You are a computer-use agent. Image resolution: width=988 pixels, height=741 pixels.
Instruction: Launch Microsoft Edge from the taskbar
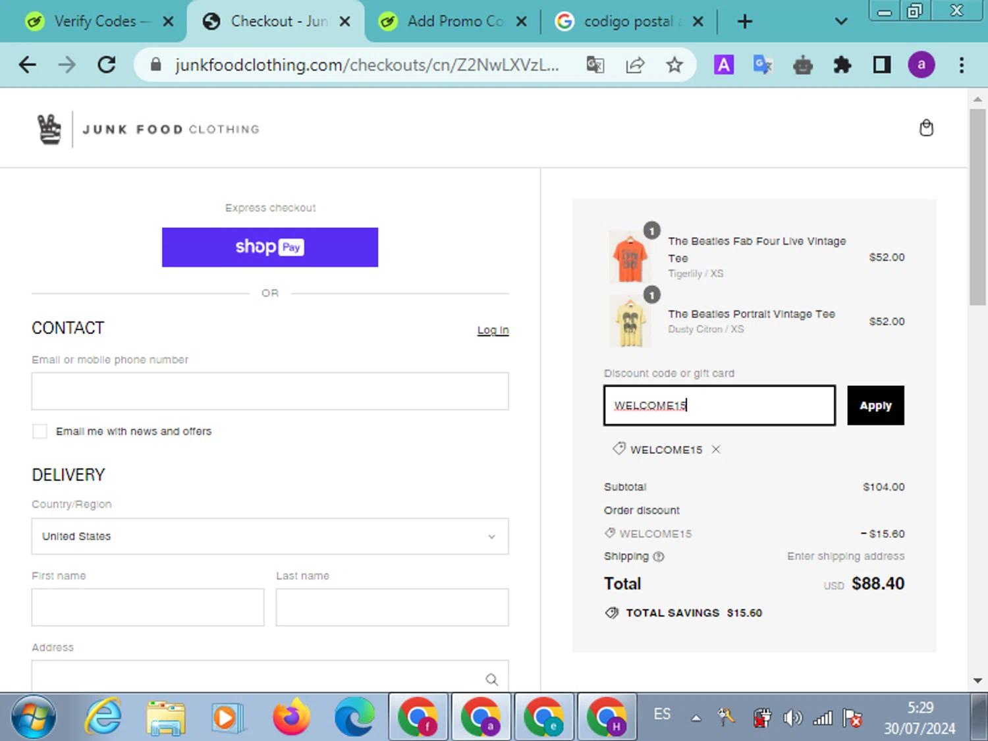pos(354,717)
